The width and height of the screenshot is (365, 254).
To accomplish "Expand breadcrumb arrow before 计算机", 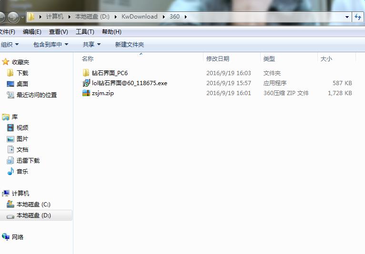I will [41, 17].
